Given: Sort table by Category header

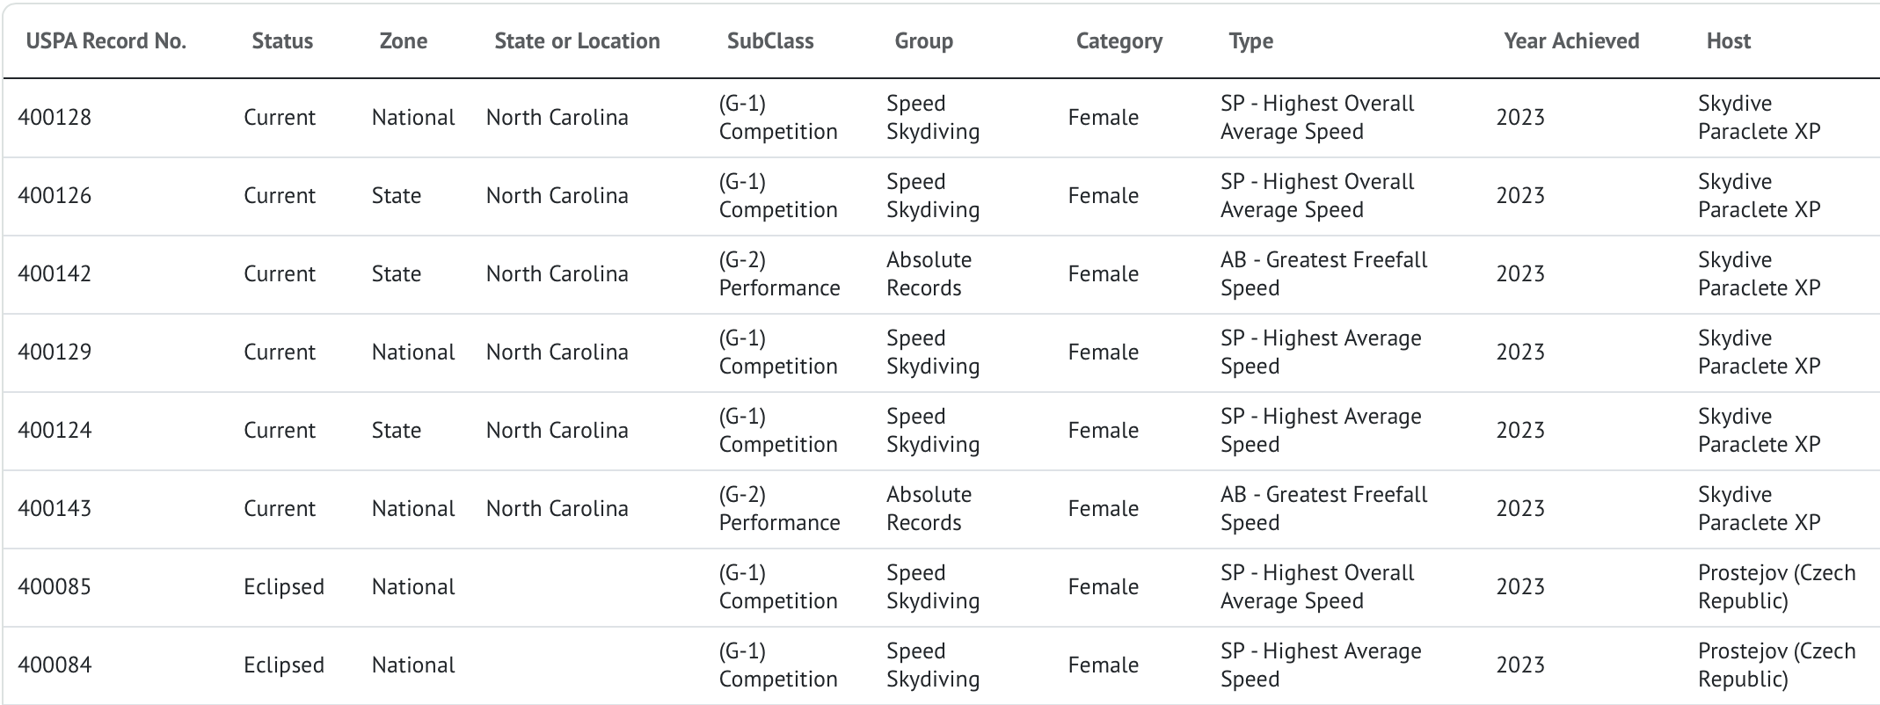Looking at the screenshot, I should coord(1119,41).
